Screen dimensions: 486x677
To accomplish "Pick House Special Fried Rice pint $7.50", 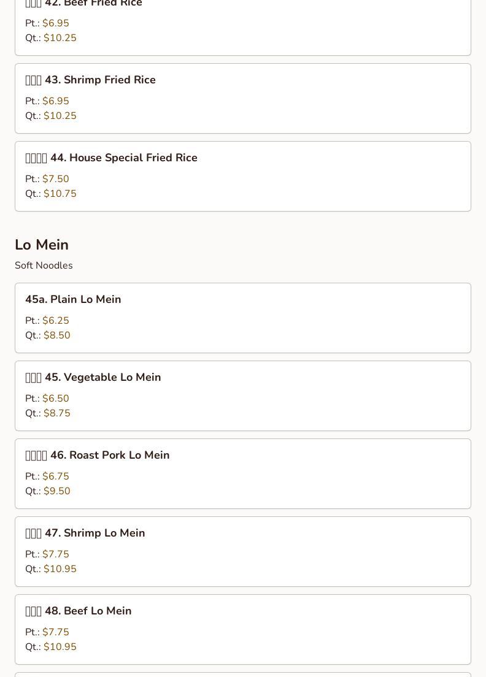I will click(x=56, y=179).
